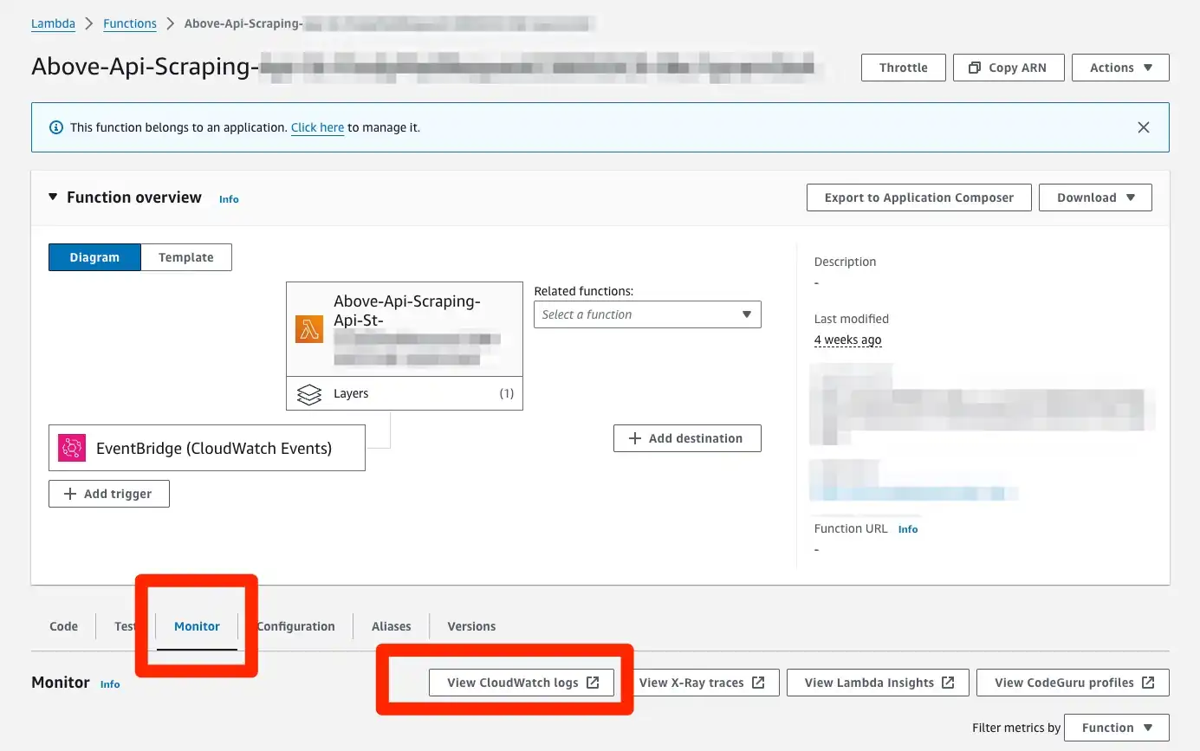Switch to Diagram view
The image size is (1200, 751).
coord(94,257)
